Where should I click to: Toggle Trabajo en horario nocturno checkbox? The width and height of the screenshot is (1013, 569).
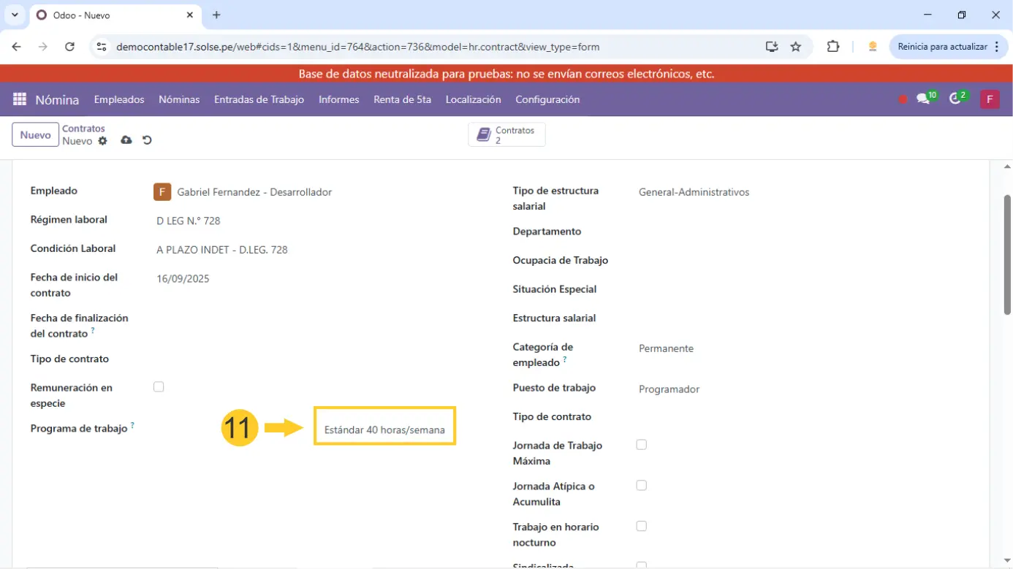(x=642, y=526)
